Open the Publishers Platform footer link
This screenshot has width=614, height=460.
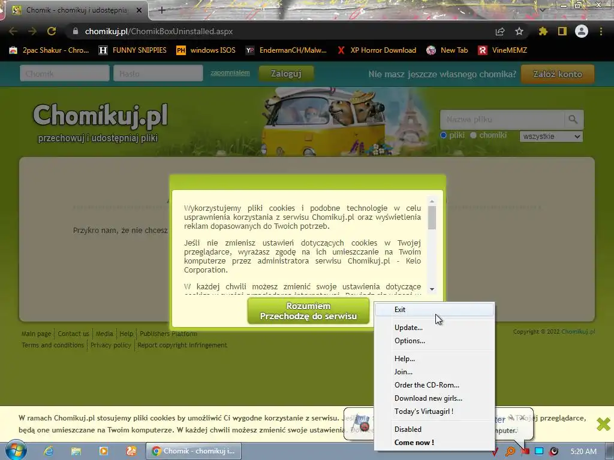pyautogui.click(x=168, y=334)
